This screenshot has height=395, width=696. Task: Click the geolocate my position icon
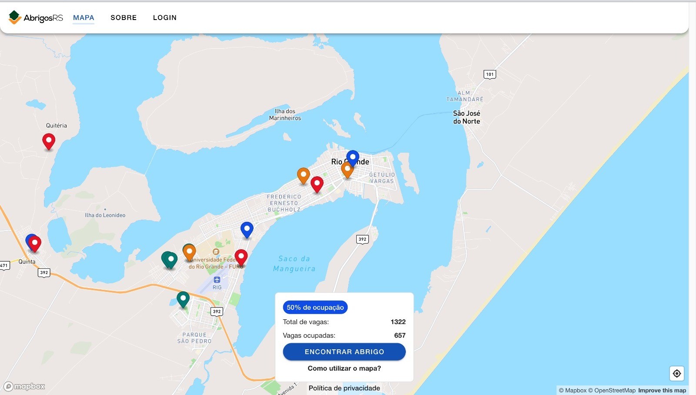677,373
